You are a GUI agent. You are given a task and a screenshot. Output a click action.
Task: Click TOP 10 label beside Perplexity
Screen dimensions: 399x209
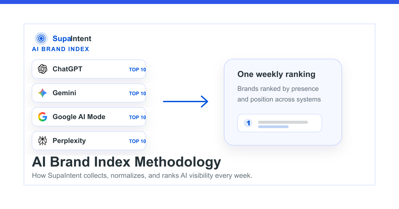[x=137, y=141]
